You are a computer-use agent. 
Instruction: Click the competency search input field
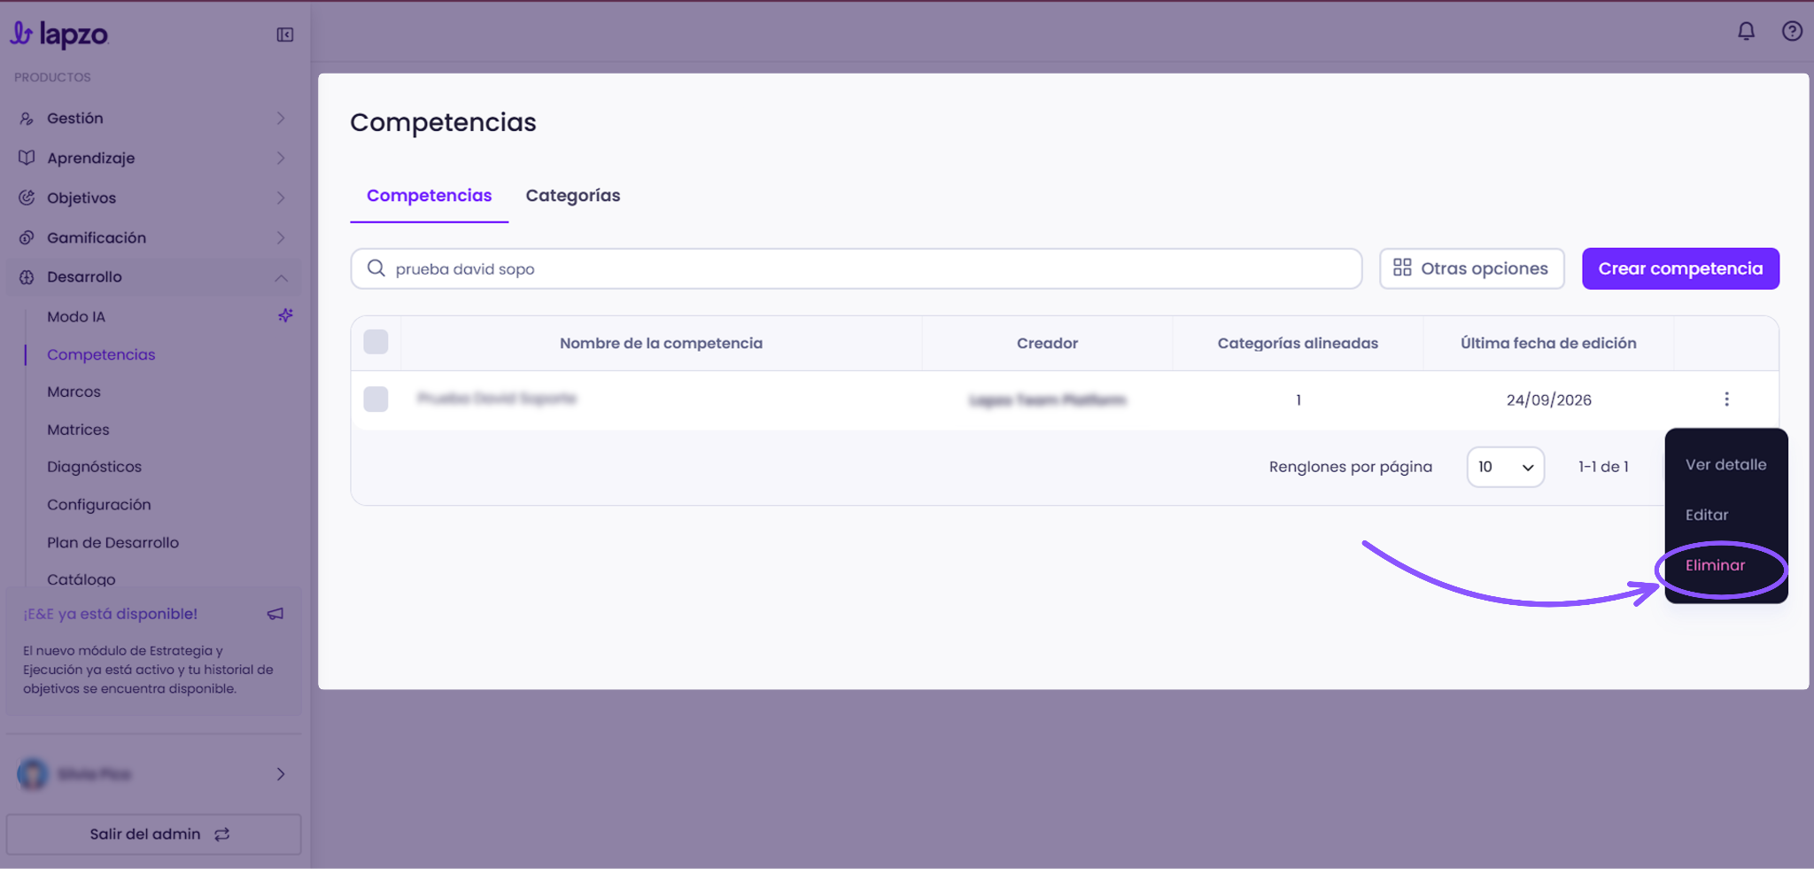point(857,268)
